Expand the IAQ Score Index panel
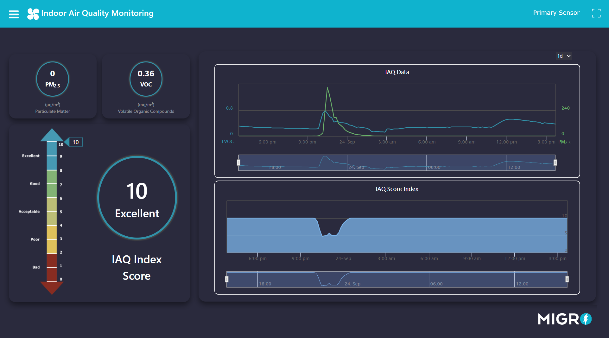 tap(397, 189)
